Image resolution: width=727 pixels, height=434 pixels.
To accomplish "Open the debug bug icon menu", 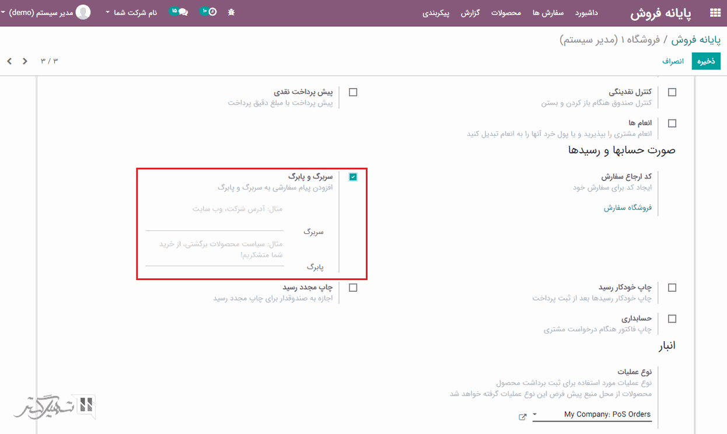I will [231, 12].
